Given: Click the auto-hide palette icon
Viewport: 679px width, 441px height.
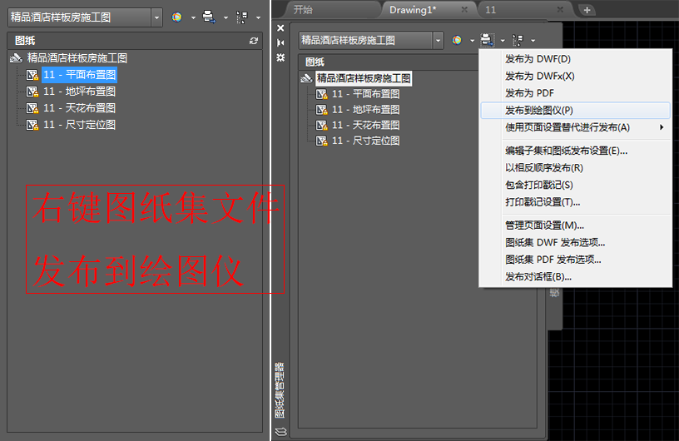Looking at the screenshot, I should click(x=280, y=42).
